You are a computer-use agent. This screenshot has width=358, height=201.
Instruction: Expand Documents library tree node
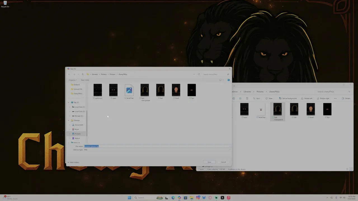(x=70, y=125)
